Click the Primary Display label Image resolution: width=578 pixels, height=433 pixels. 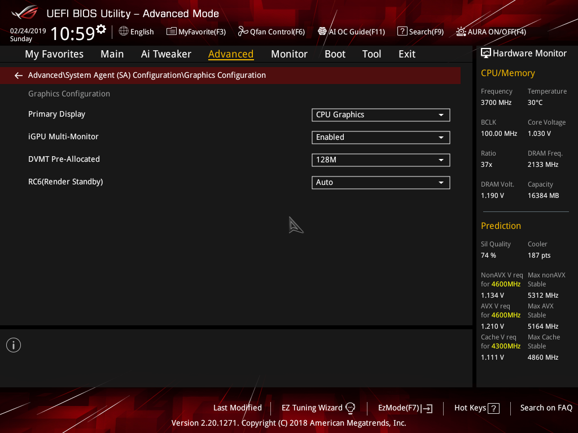[x=57, y=114]
